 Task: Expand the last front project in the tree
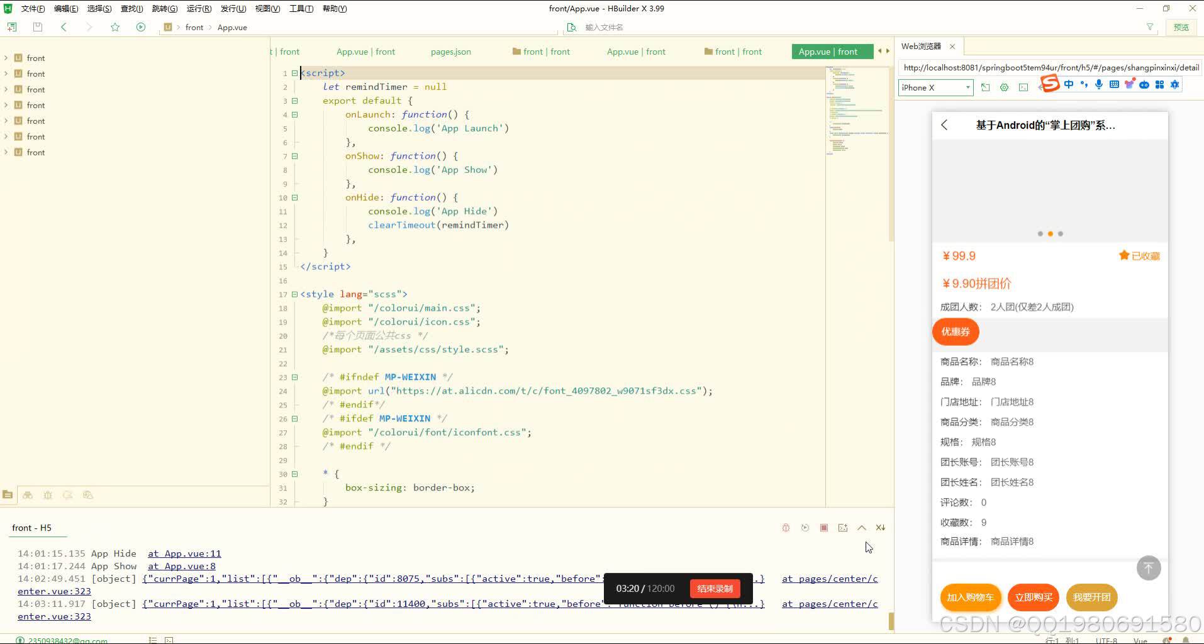click(6, 152)
